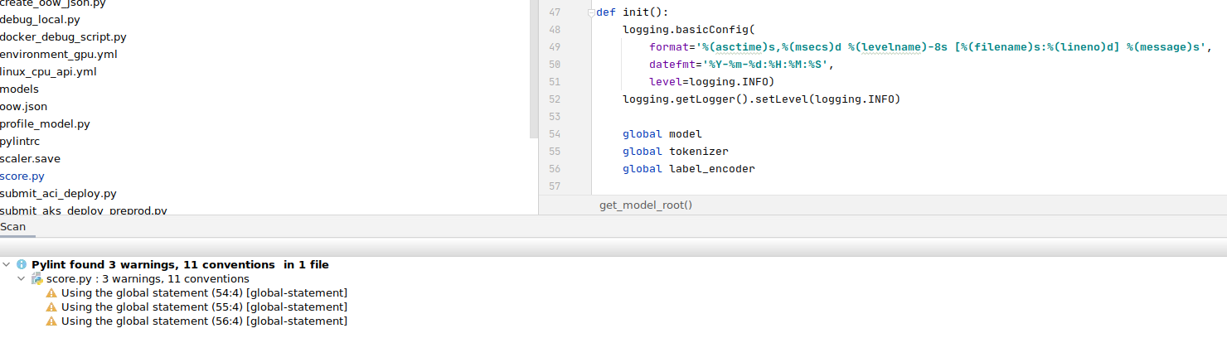Select submit_aci_deploy.py in the file list

pyautogui.click(x=58, y=193)
